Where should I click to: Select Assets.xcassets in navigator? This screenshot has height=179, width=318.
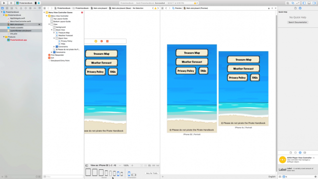[x=17, y=27]
